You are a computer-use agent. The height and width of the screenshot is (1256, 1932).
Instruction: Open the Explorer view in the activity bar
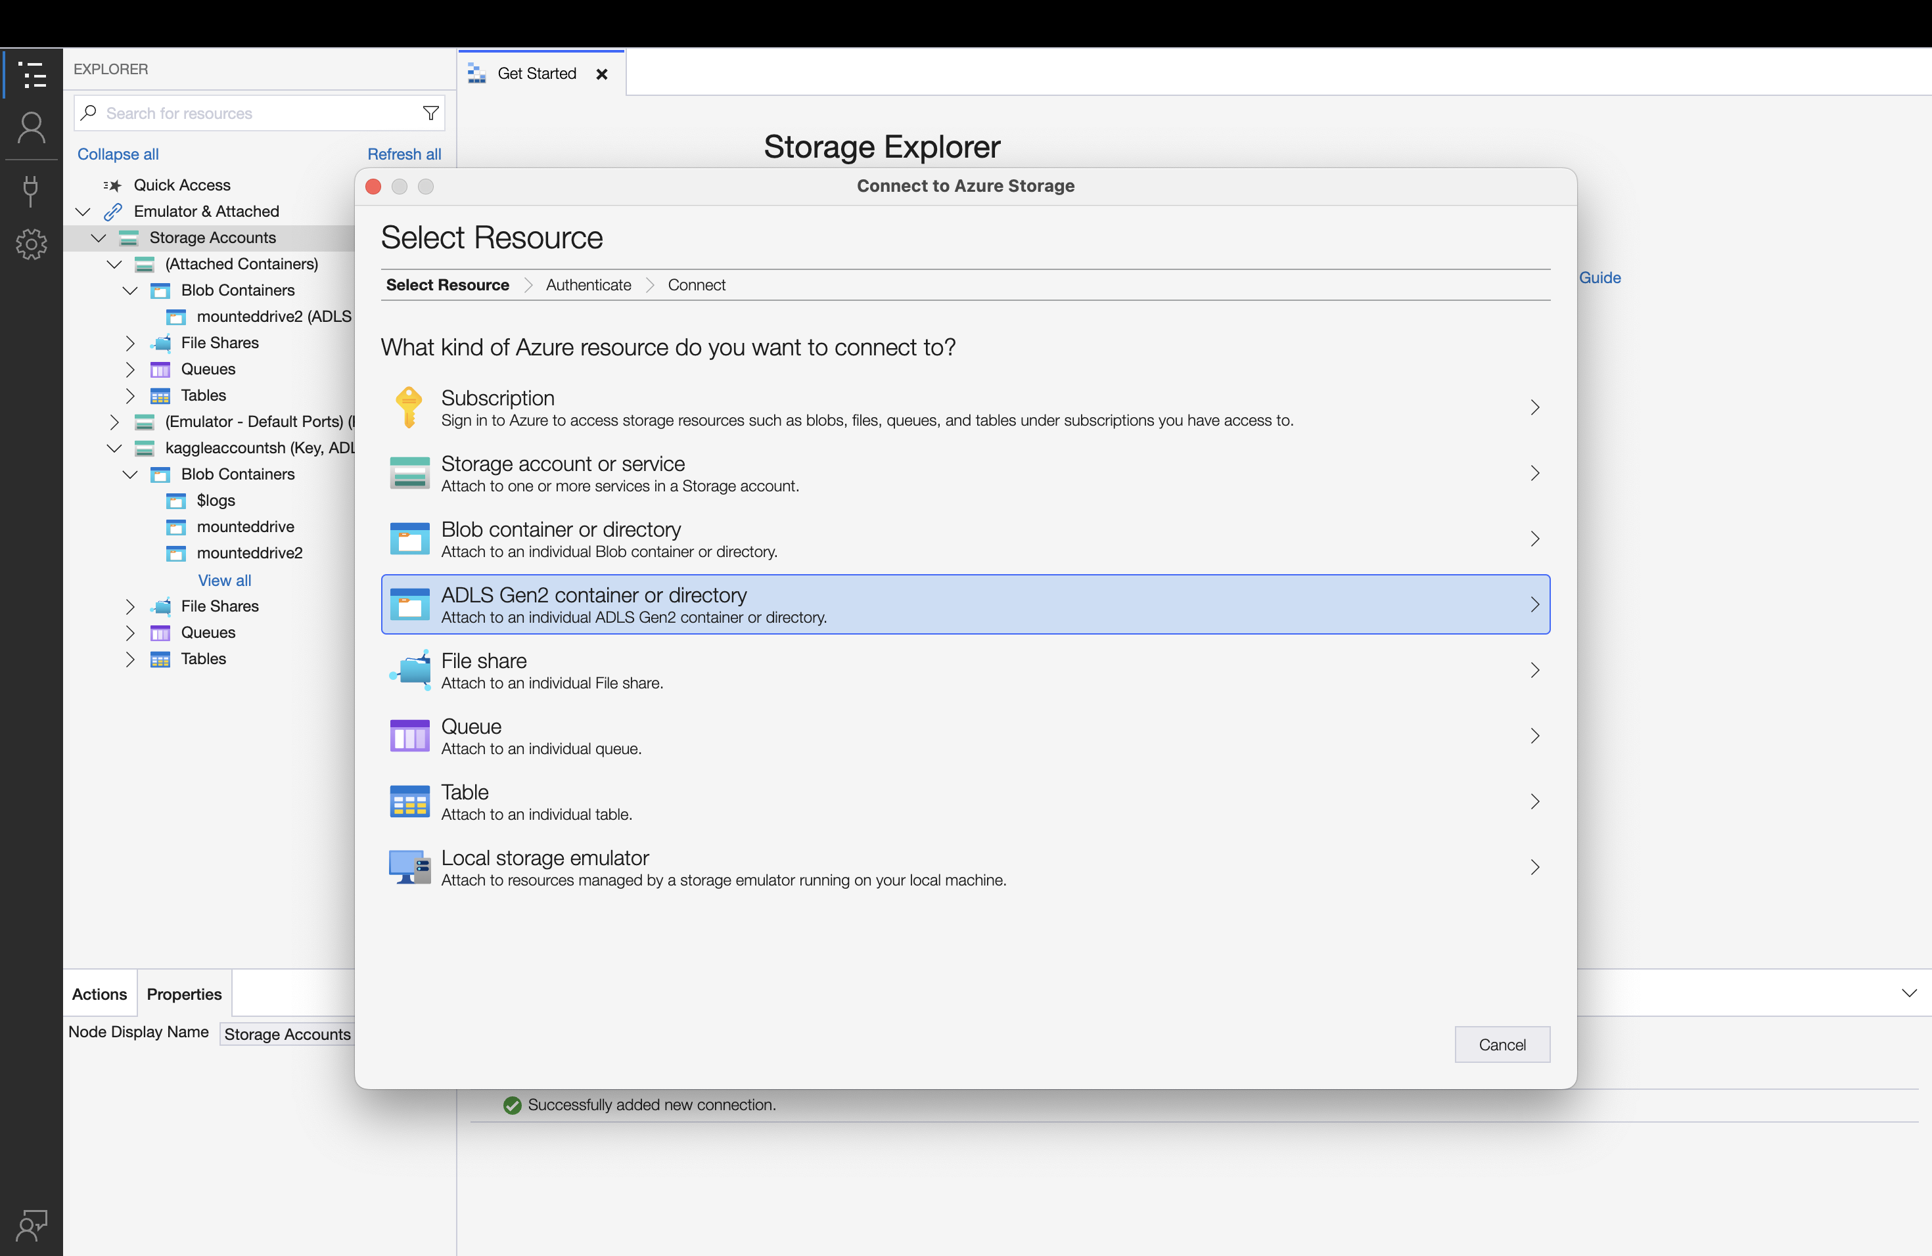(x=32, y=75)
